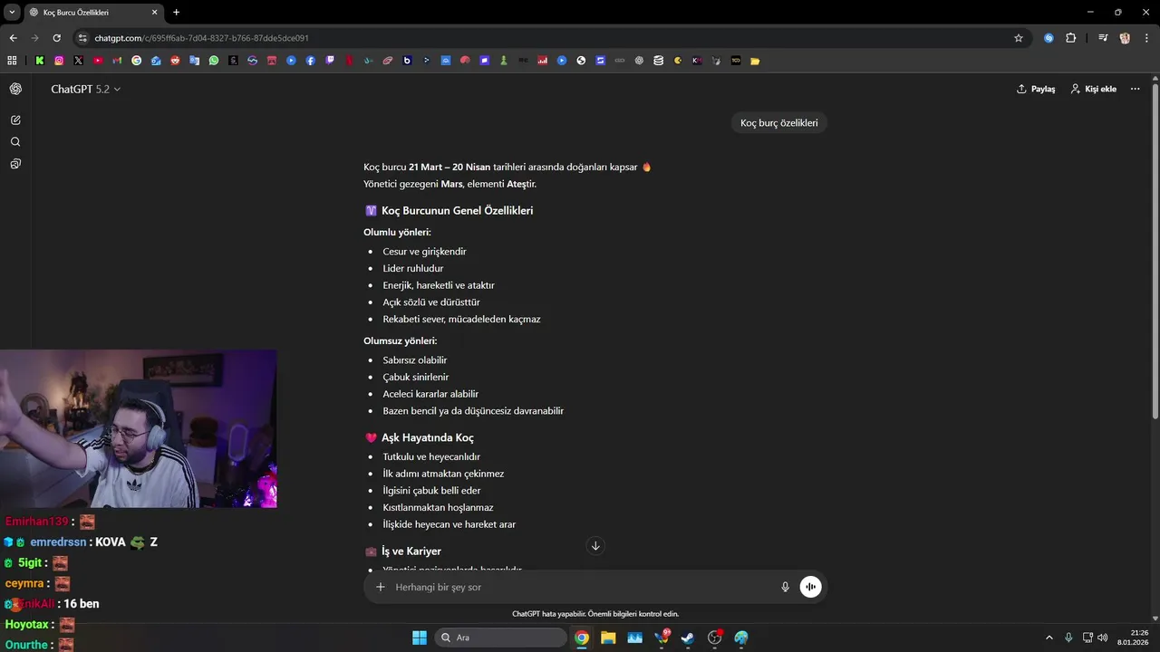Open the ChatGPT logo sidebar button
This screenshot has width=1160, height=652.
tap(15, 89)
